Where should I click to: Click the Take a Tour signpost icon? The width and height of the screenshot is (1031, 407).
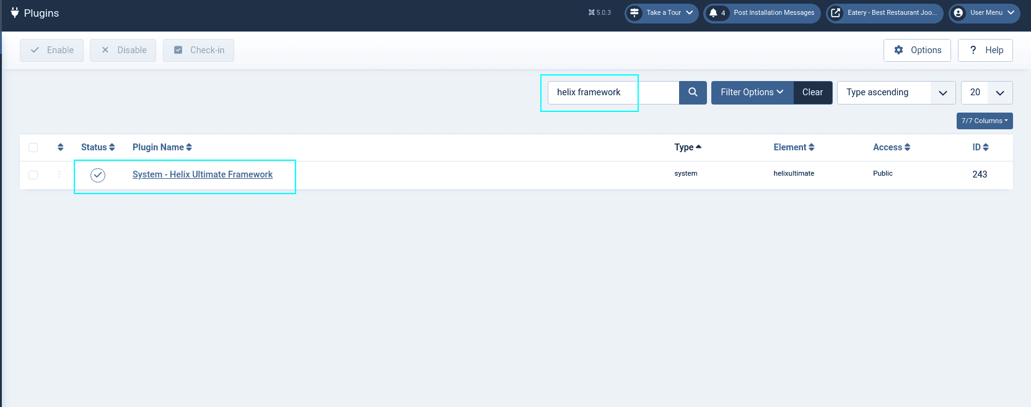[x=634, y=13]
